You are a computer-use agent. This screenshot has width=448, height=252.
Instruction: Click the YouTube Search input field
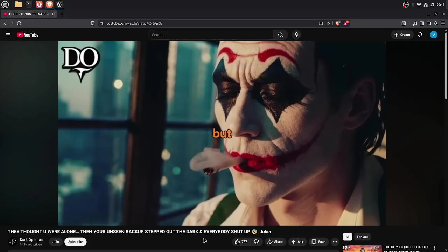pos(211,35)
